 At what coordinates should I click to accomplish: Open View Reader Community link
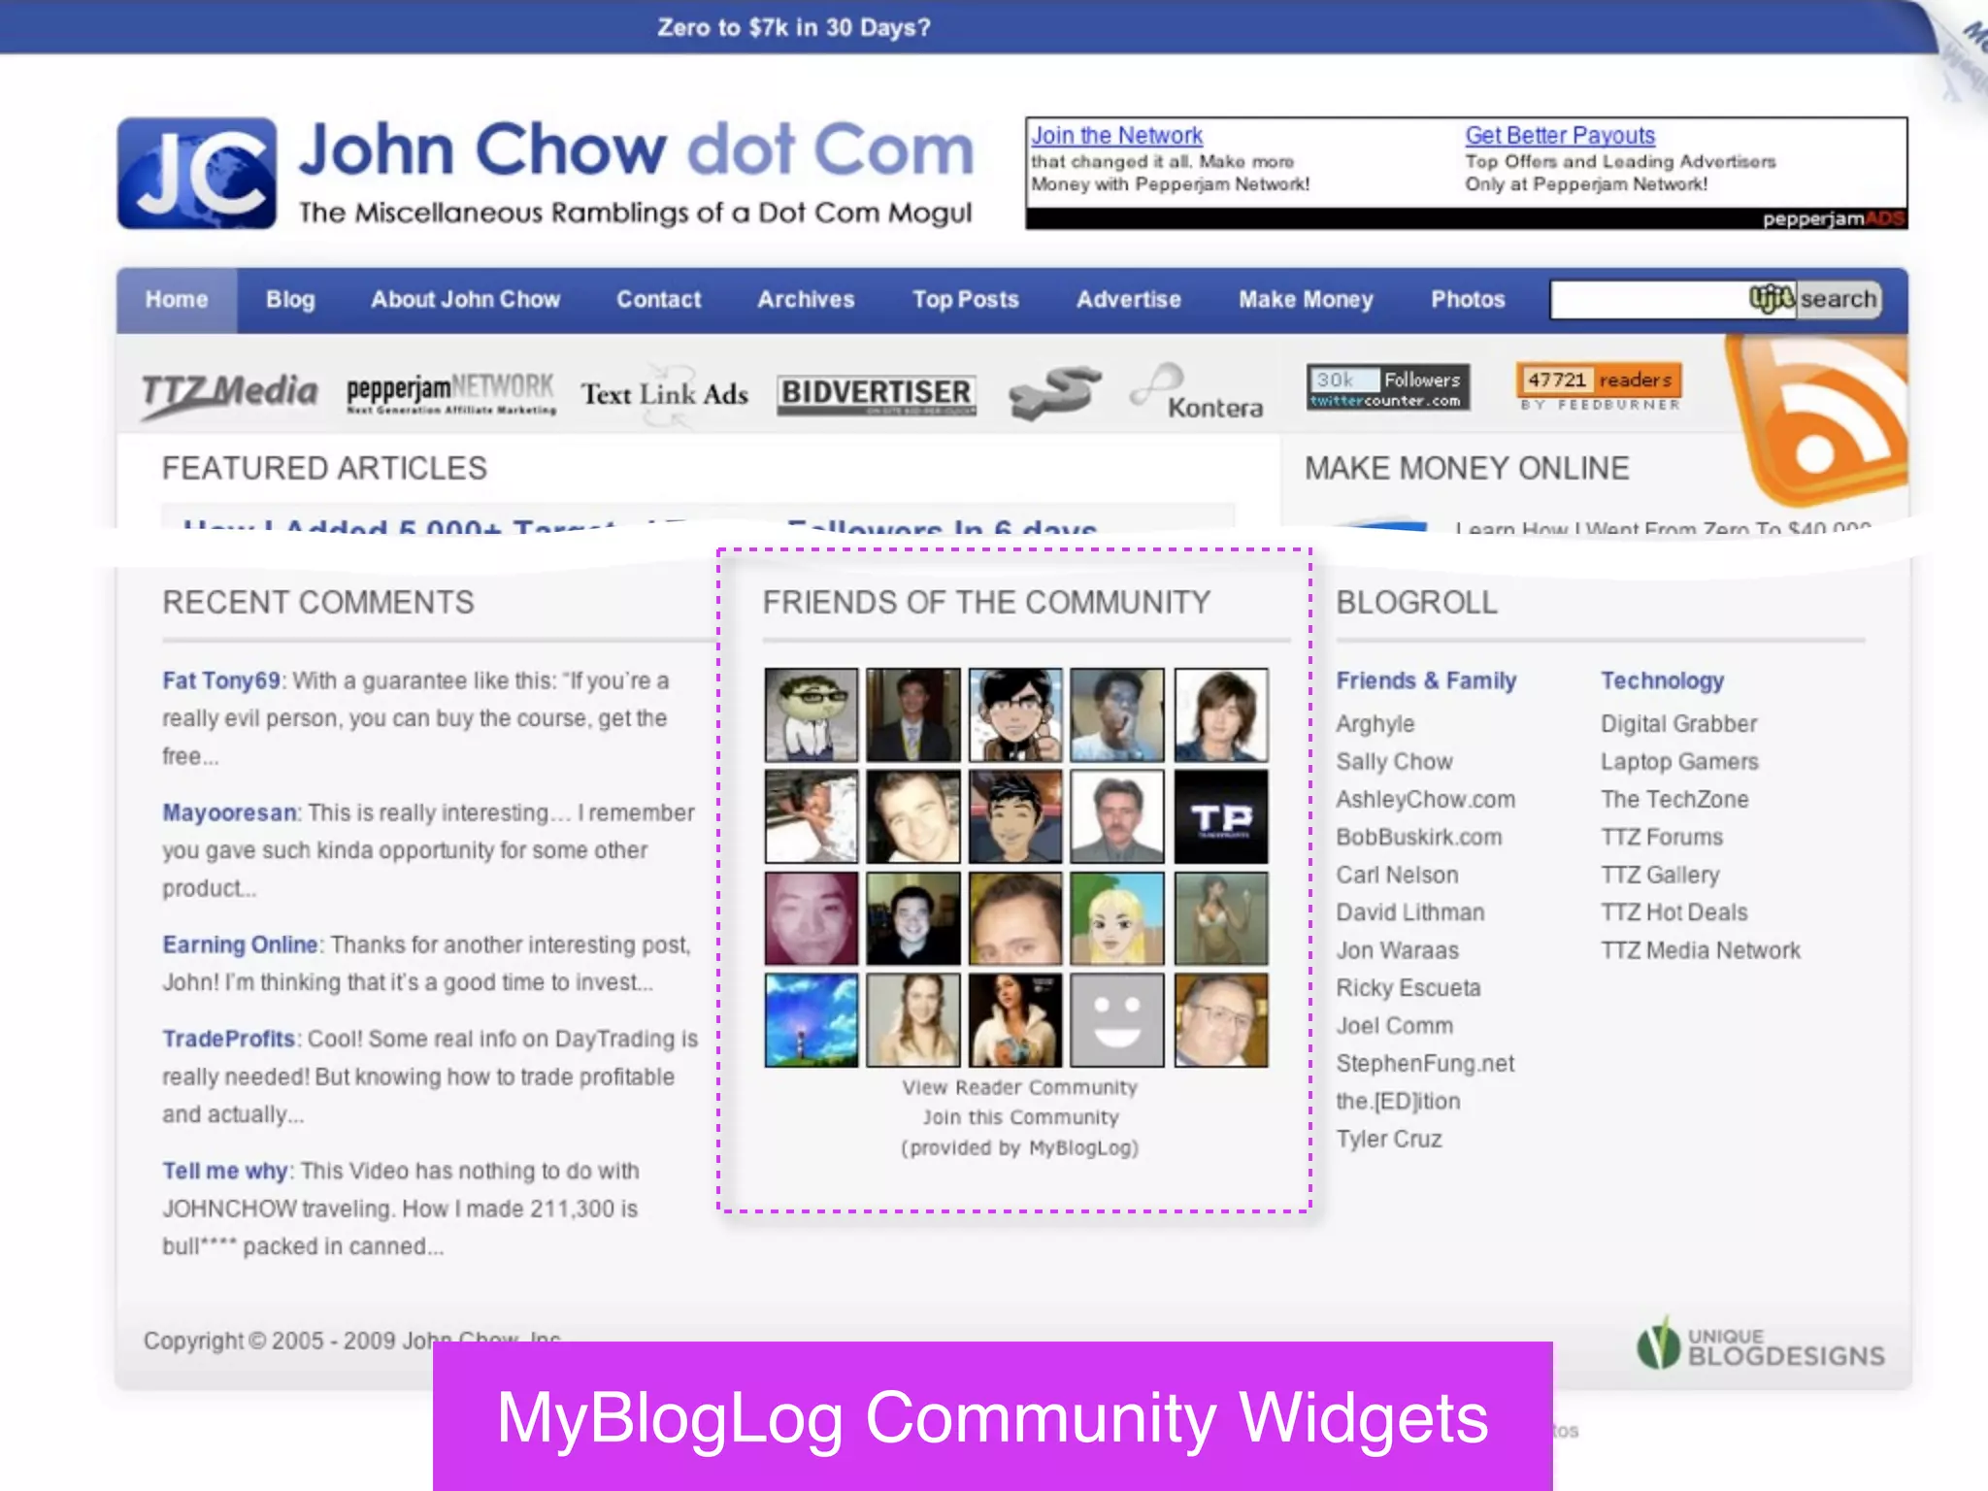(x=1019, y=1088)
